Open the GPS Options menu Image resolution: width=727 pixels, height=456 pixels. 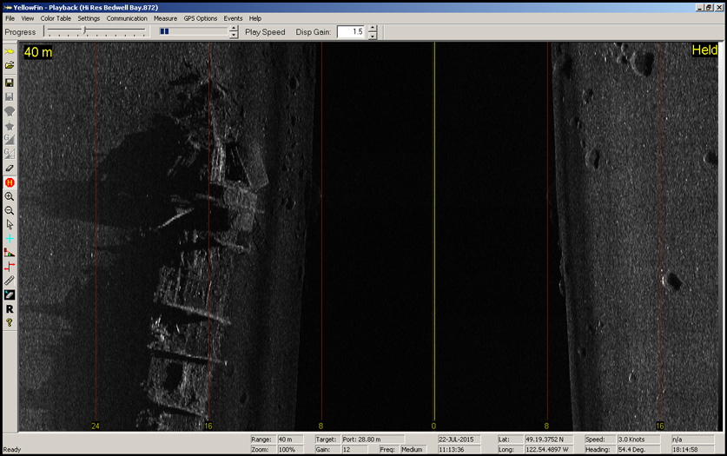pyautogui.click(x=201, y=18)
